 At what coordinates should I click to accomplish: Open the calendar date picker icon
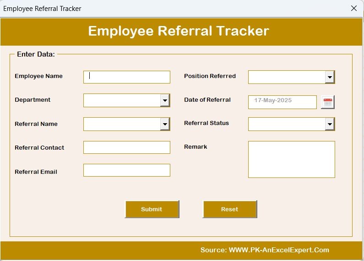pyautogui.click(x=327, y=102)
